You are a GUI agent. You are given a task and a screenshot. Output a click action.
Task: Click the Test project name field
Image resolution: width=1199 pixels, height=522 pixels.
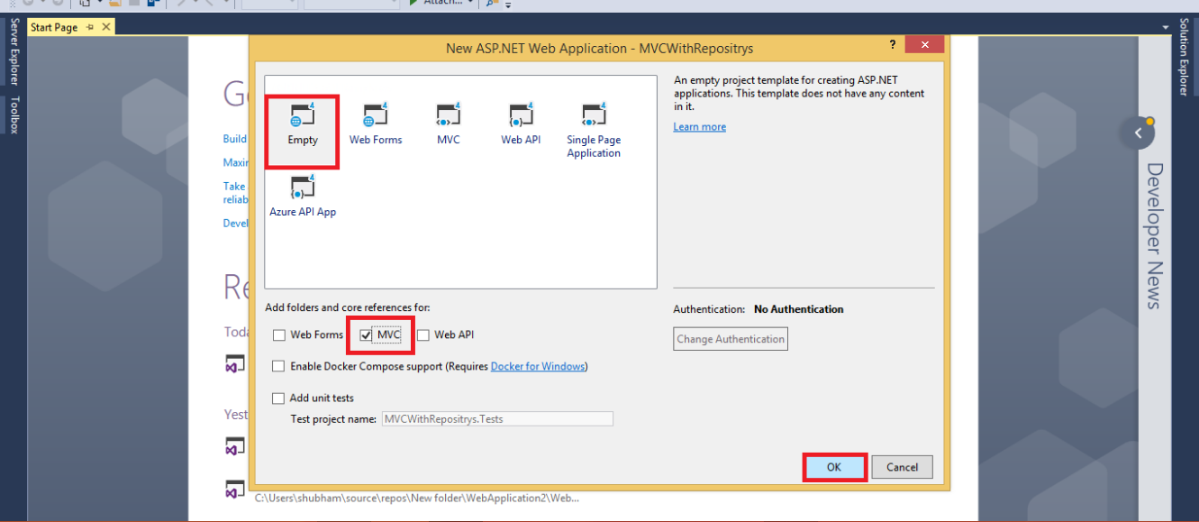(x=497, y=419)
